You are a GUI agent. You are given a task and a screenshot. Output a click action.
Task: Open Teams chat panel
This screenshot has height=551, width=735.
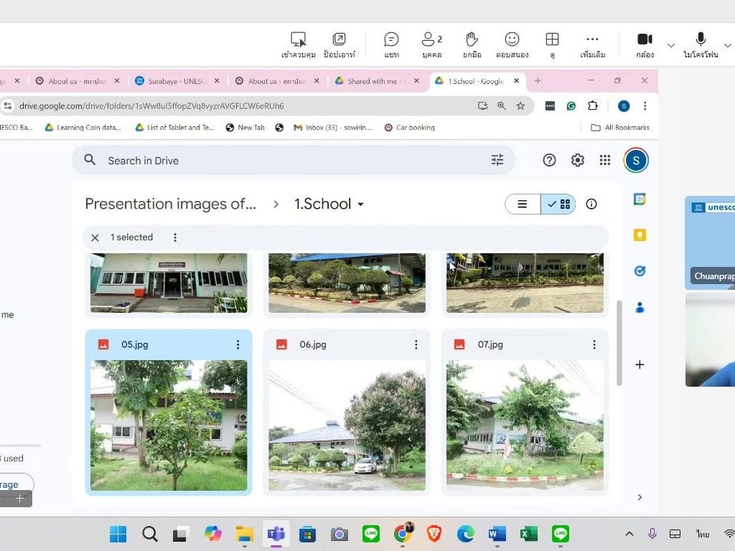pos(391,45)
